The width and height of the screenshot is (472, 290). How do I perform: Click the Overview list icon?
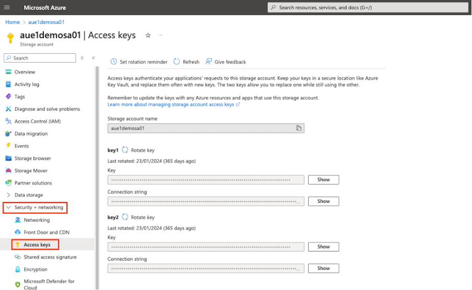8,72
